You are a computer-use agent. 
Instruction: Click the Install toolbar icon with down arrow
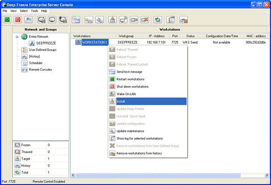coord(113,20)
